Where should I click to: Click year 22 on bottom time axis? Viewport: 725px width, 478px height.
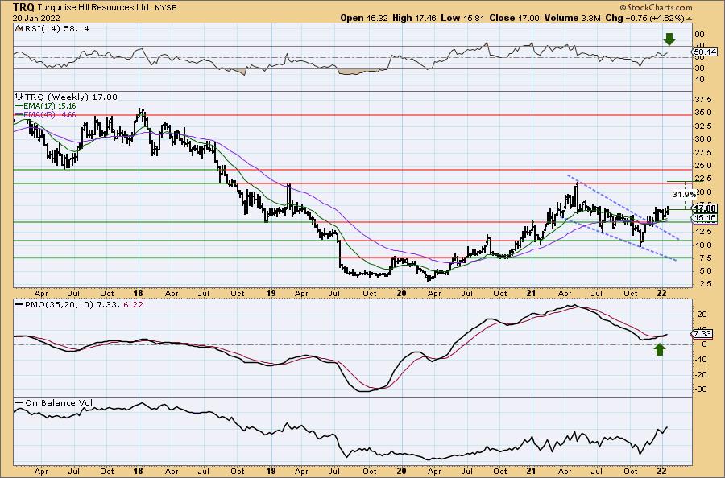click(661, 471)
